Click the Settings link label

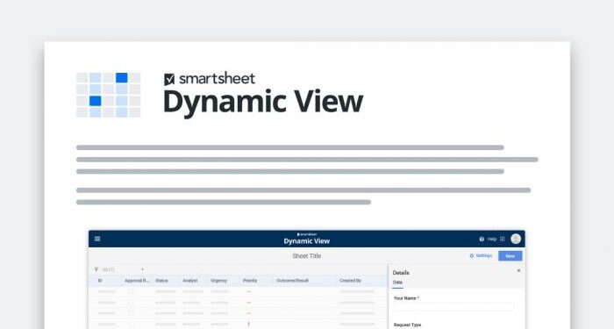click(x=484, y=256)
